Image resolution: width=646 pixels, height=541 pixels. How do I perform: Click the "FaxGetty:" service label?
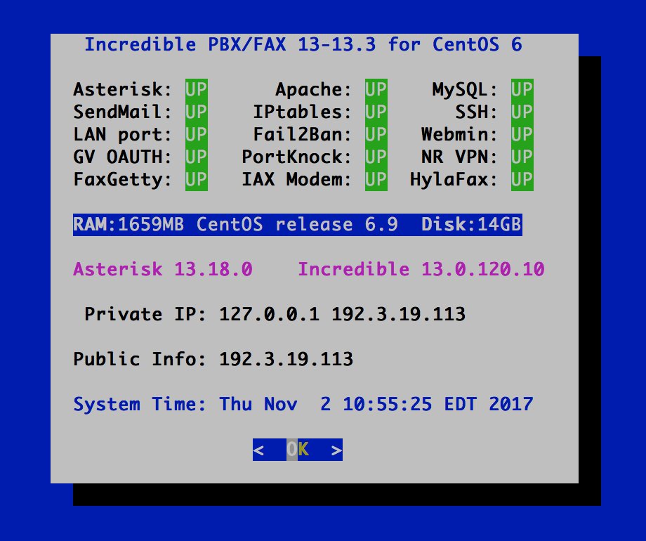click(123, 179)
